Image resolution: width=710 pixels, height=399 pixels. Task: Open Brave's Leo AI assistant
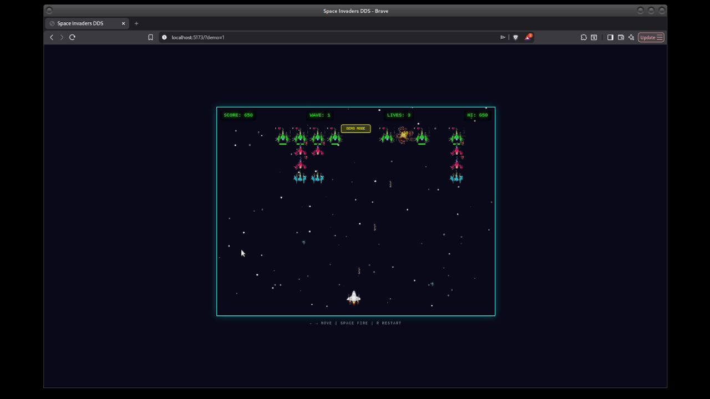pos(631,37)
